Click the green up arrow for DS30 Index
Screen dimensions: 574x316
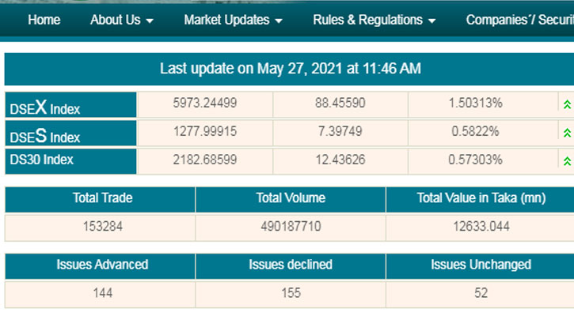(566, 161)
